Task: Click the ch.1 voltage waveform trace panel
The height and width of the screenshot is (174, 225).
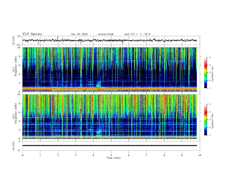Action: 111,40
